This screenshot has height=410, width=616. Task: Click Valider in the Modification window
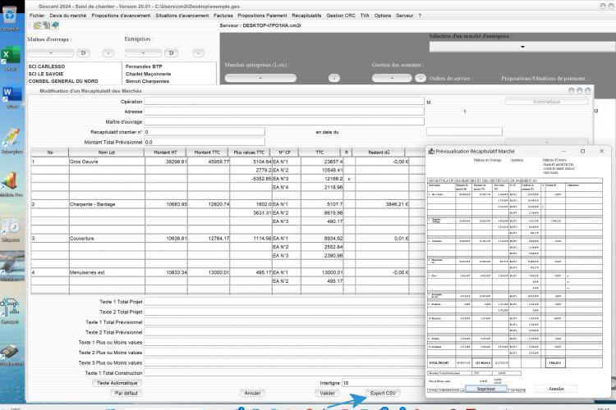(x=327, y=393)
